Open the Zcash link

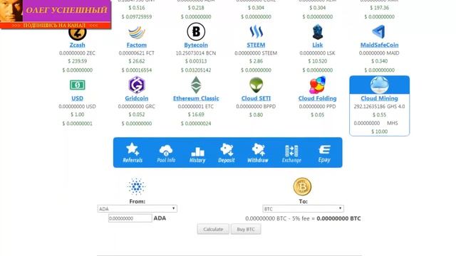point(78,45)
